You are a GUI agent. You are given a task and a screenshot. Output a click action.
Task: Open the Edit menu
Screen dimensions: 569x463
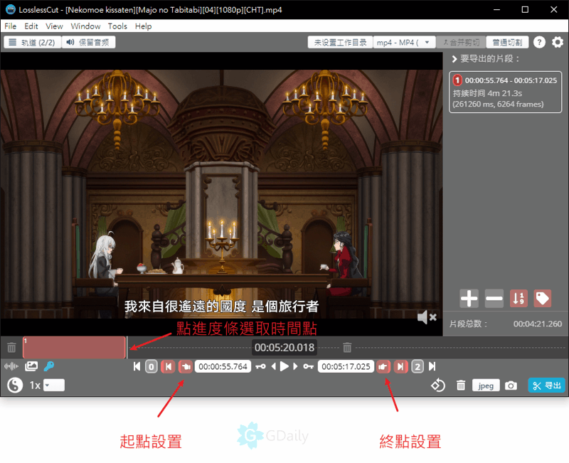pyautogui.click(x=31, y=26)
